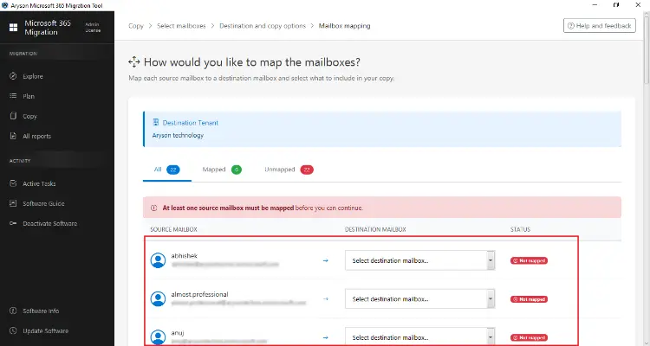The width and height of the screenshot is (650, 346).
Task: Click the All reports document icon
Action: pyautogui.click(x=13, y=136)
